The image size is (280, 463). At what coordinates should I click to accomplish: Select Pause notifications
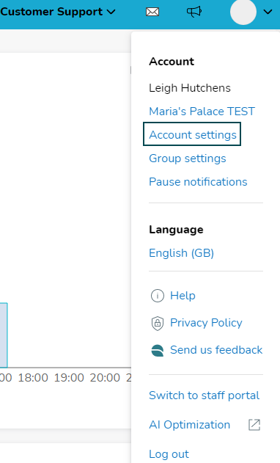click(x=198, y=182)
